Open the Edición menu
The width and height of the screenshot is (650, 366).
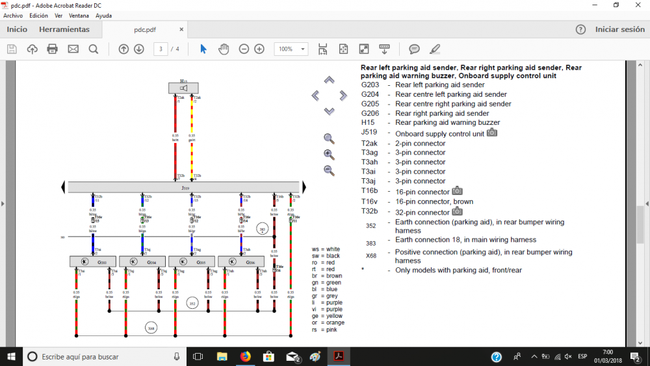point(38,16)
